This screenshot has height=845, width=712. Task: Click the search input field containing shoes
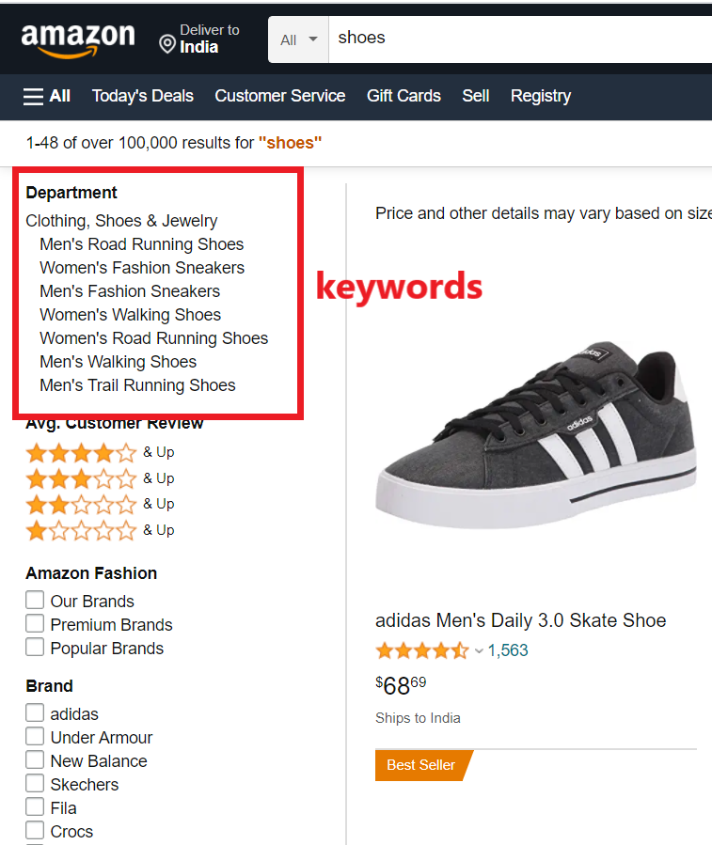[x=517, y=39]
